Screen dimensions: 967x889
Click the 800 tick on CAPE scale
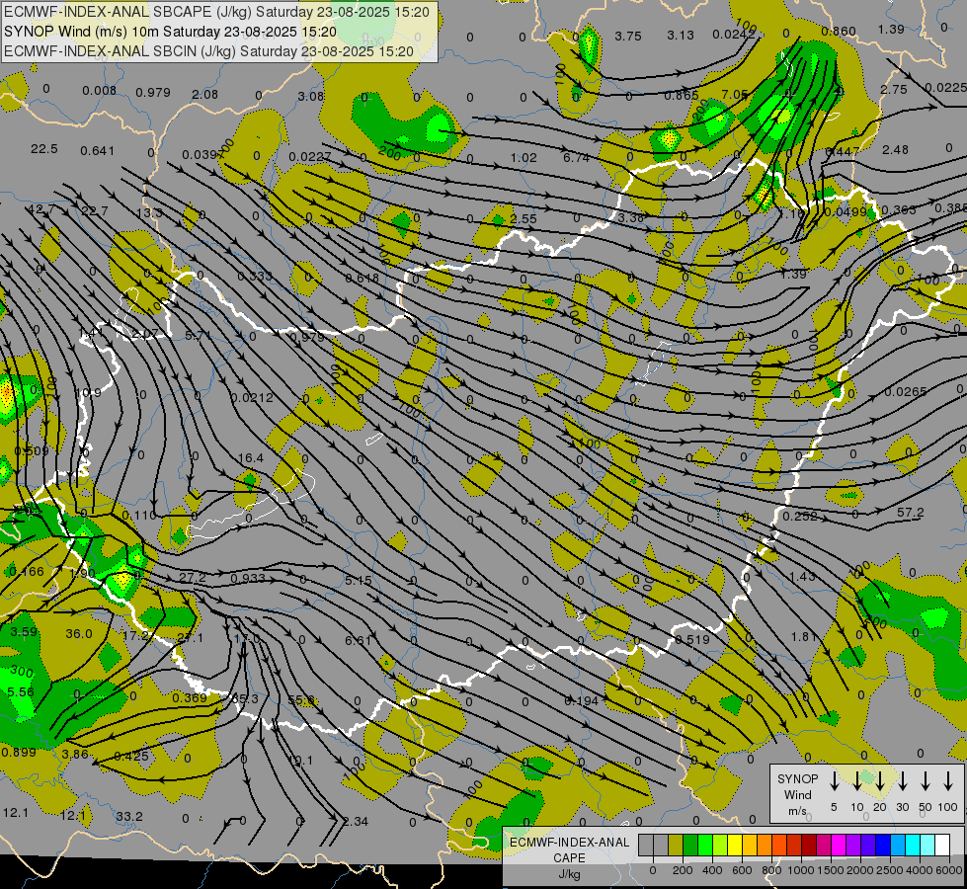coord(771,870)
